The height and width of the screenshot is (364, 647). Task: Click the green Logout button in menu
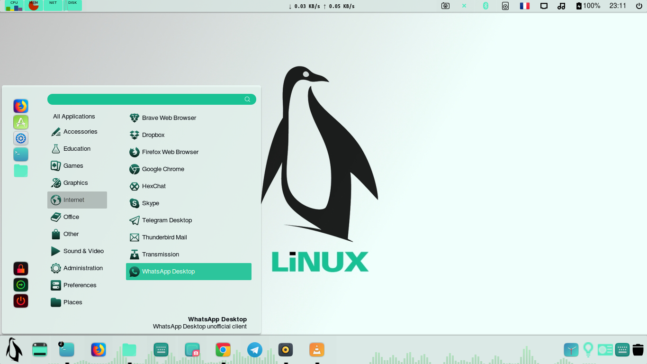click(21, 285)
